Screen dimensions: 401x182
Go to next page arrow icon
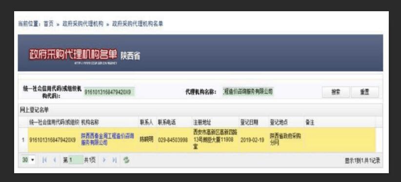[x=104, y=160]
